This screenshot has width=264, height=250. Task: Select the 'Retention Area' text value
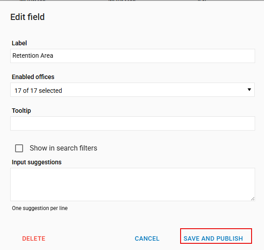(33, 56)
